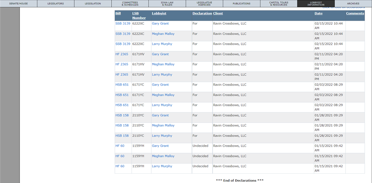Open Legislative Agencies tab
This screenshot has height=183, width=372.
click(x=204, y=4)
